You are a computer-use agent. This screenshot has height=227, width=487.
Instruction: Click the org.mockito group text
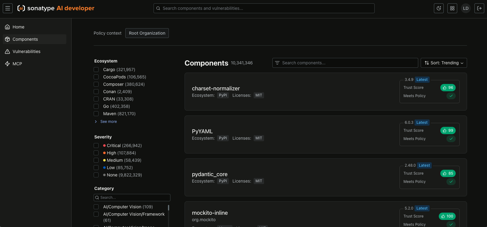point(204,220)
